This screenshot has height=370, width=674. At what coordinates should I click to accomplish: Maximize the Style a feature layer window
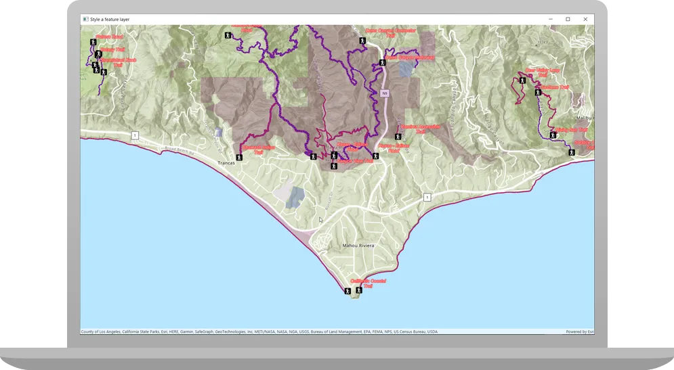(x=568, y=20)
